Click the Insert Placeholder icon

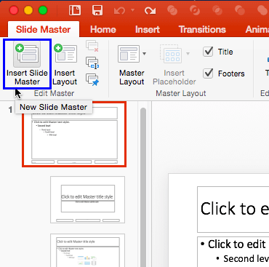(x=171, y=54)
